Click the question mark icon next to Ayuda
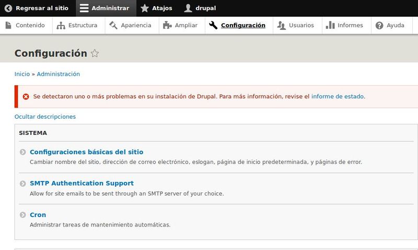This screenshot has width=418, height=250. click(379, 25)
